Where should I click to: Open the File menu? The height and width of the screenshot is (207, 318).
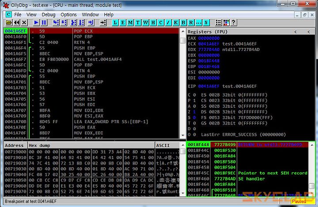click(x=18, y=15)
